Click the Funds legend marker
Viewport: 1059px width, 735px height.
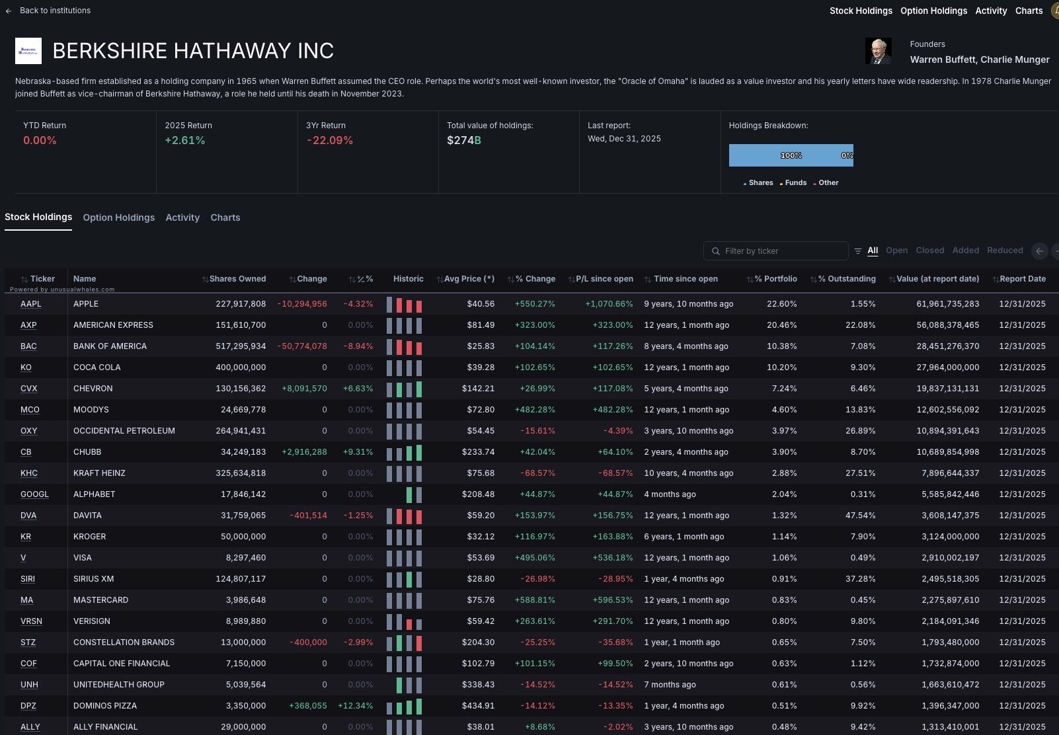781,184
